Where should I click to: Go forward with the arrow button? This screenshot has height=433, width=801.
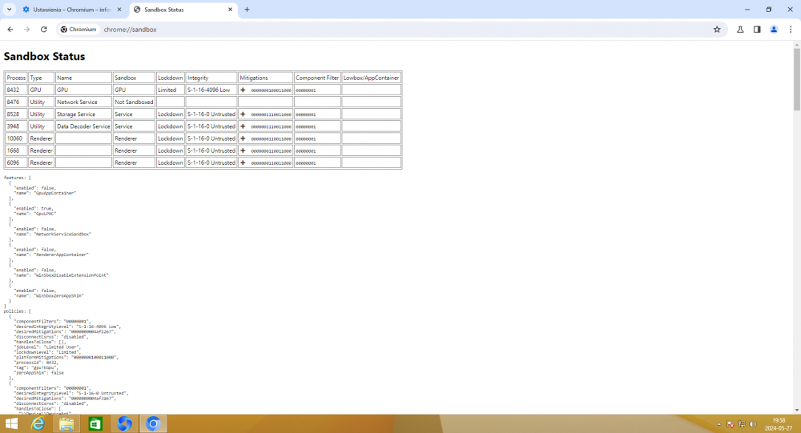click(27, 30)
